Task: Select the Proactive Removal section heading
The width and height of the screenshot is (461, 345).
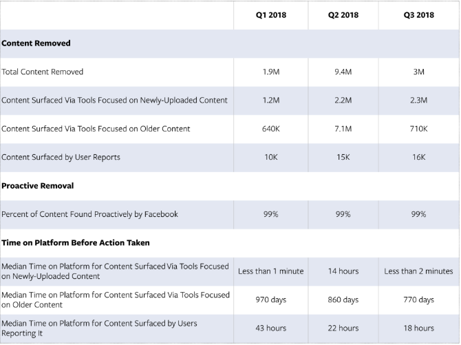Action: point(38,186)
